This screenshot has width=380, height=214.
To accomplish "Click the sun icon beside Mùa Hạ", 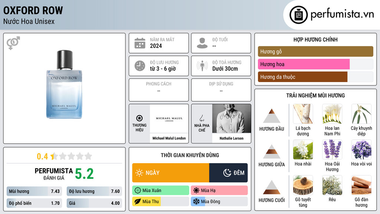I will (x=196, y=191).
